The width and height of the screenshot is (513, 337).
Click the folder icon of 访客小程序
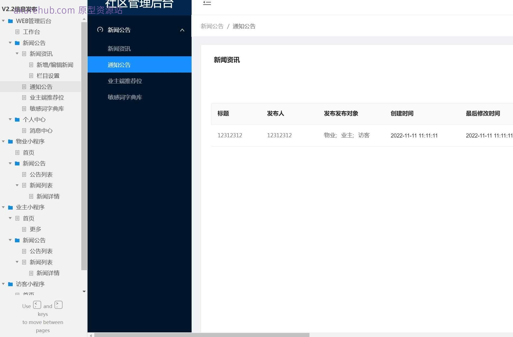(11, 284)
